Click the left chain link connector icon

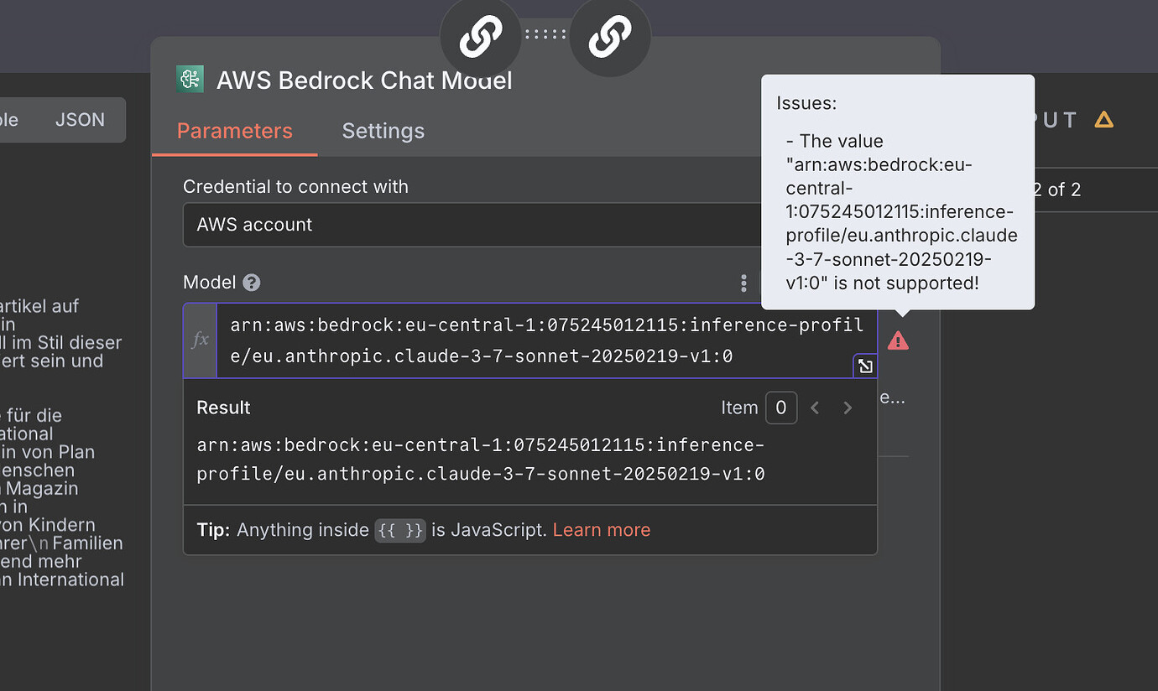480,37
